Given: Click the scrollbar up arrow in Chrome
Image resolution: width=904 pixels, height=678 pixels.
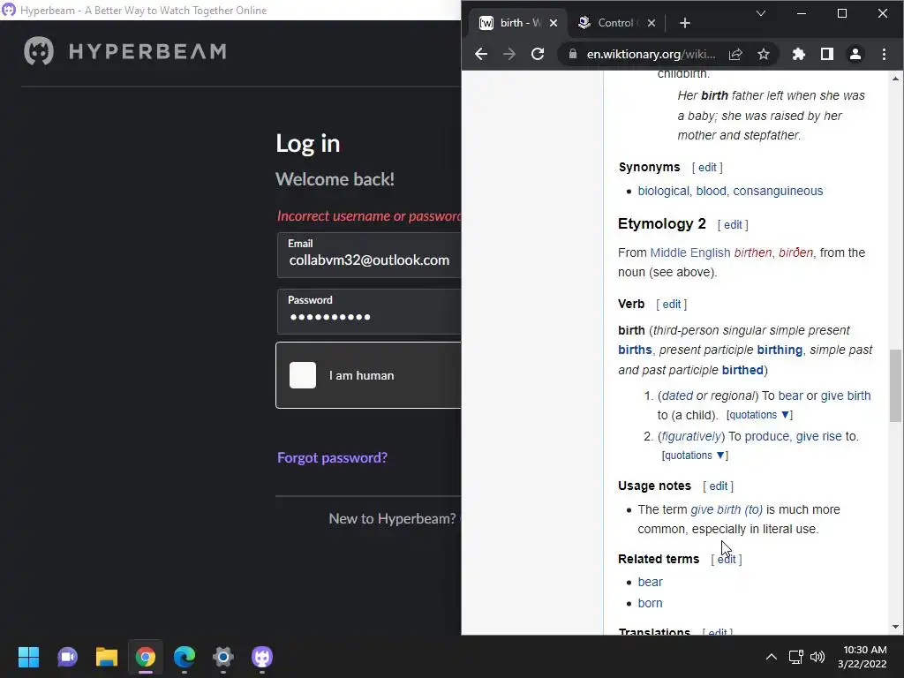Looking at the screenshot, I should [x=895, y=79].
